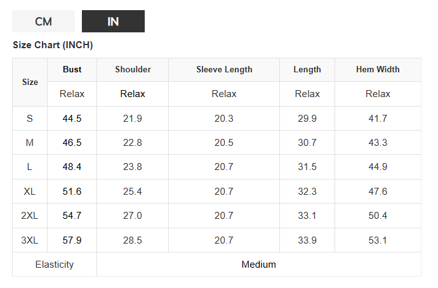Click hem width value 53.1

(378, 240)
